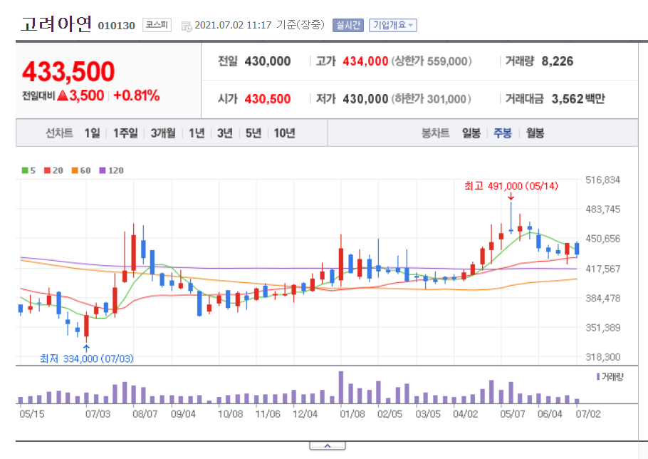This screenshot has width=648, height=459.
Task: Switch to 일봉 candlestick chart
Action: tap(471, 133)
